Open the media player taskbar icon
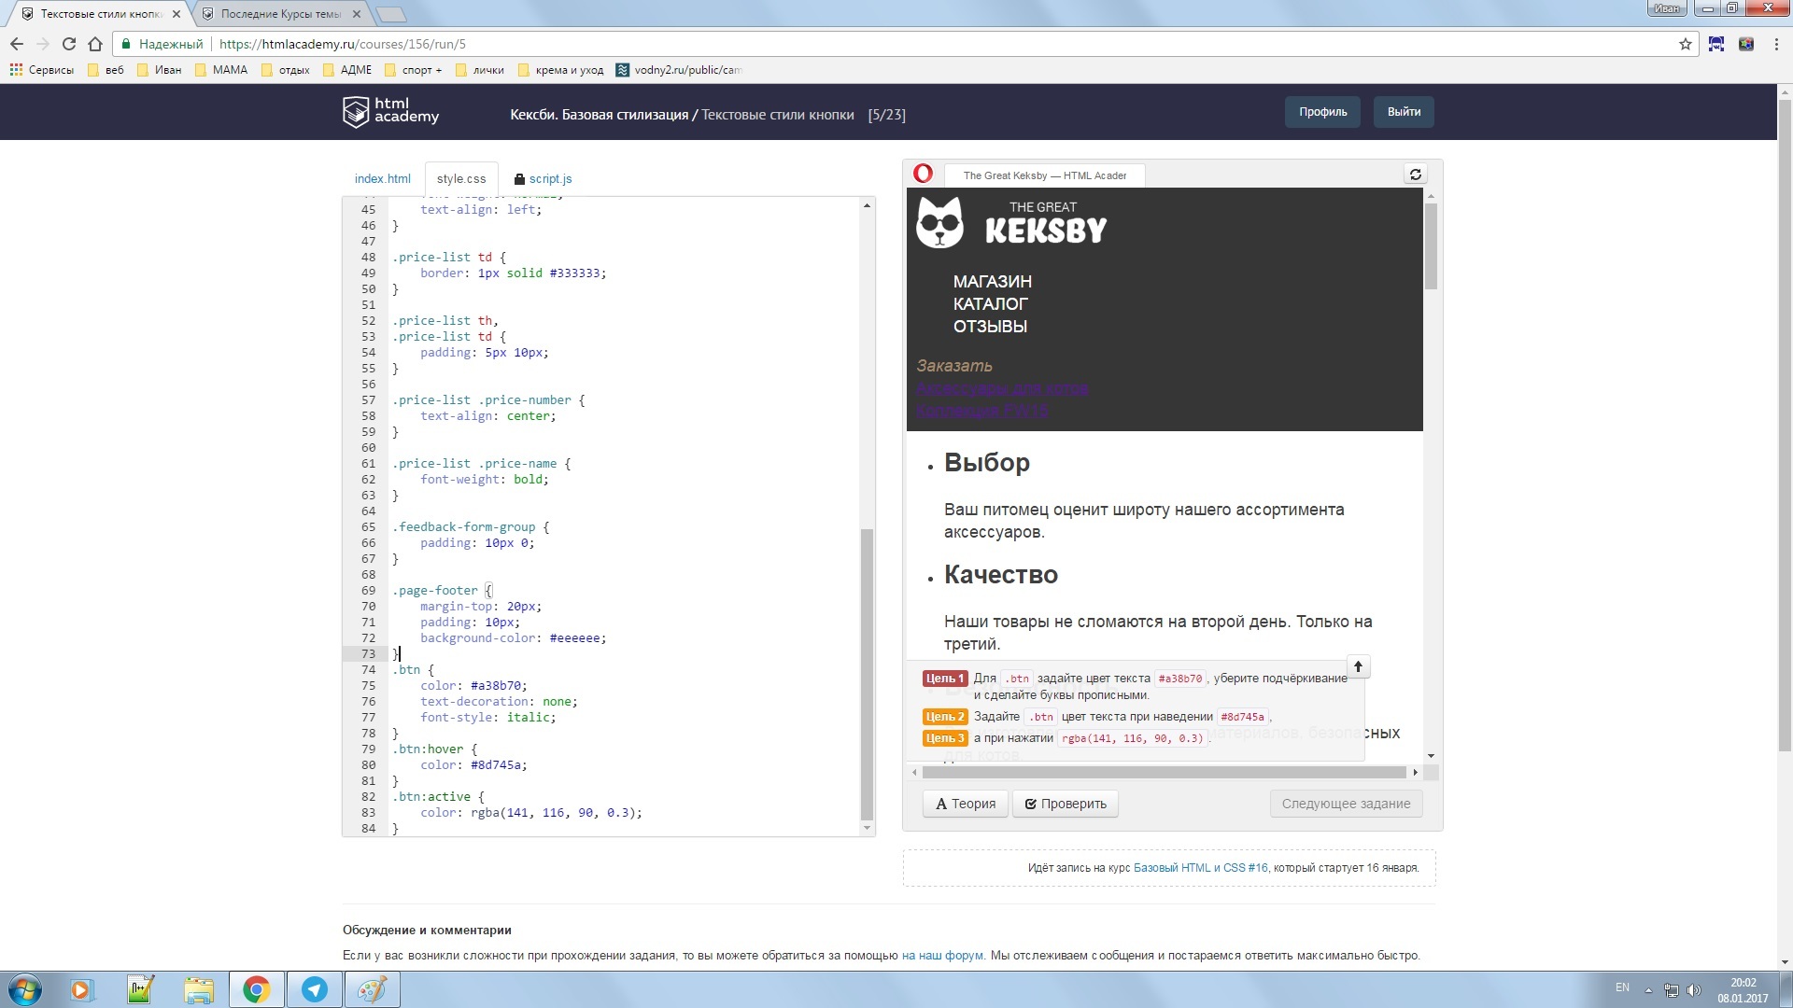 81,989
